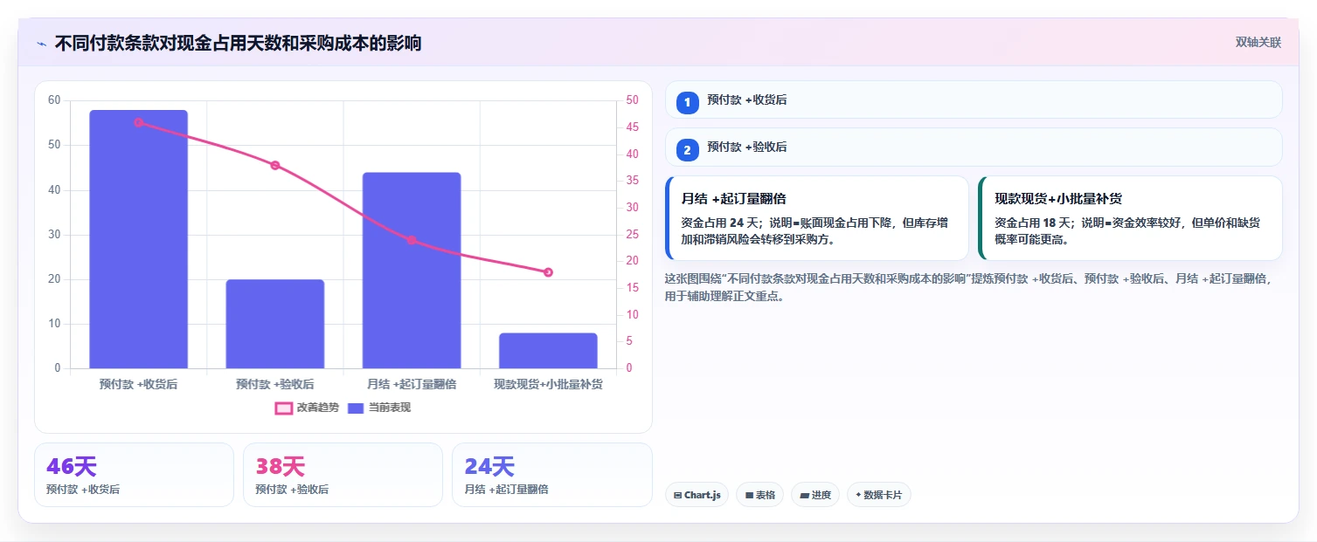Click the 46天 stat card
Viewport: 1317px width, 542px height.
click(134, 475)
